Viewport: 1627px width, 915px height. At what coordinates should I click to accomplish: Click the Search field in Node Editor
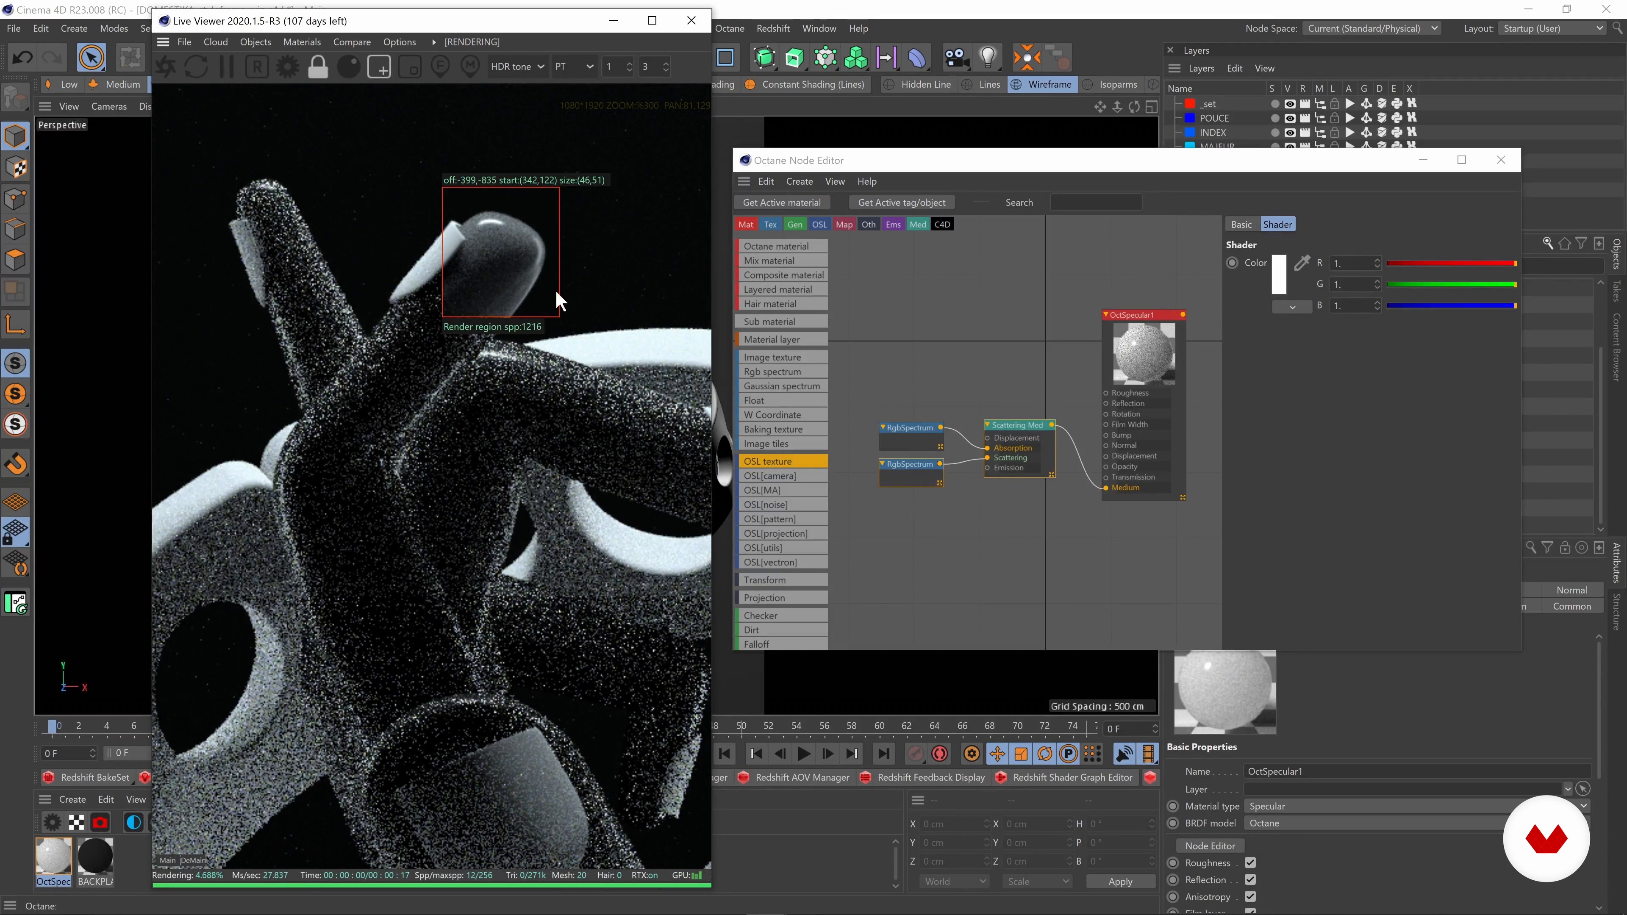click(x=1096, y=203)
